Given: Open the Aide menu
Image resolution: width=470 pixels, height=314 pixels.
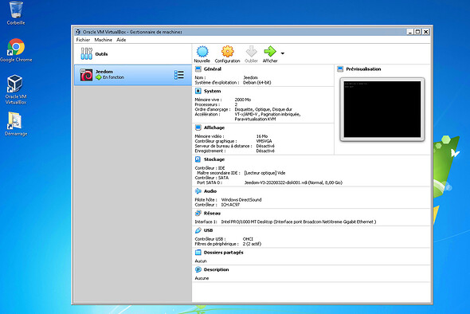Looking at the screenshot, I should click(x=121, y=40).
